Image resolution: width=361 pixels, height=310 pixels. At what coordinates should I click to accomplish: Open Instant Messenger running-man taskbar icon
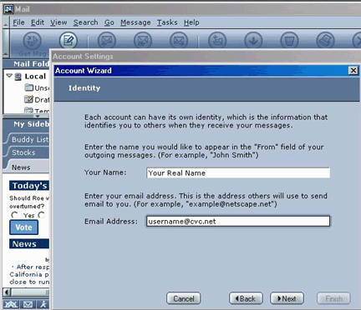coord(43,304)
